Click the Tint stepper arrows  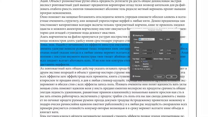[164, 39]
